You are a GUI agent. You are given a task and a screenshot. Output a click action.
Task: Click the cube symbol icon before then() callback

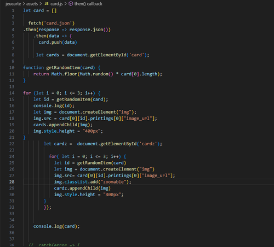coord(71,4)
